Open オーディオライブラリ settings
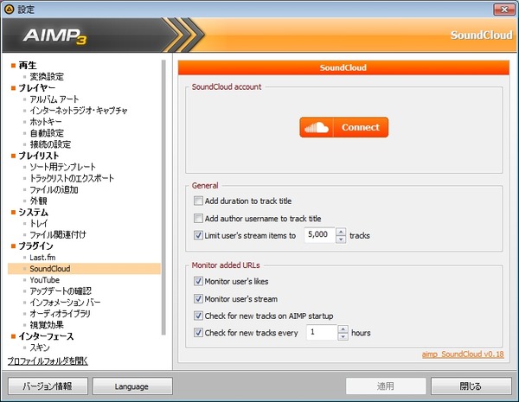 point(60,314)
